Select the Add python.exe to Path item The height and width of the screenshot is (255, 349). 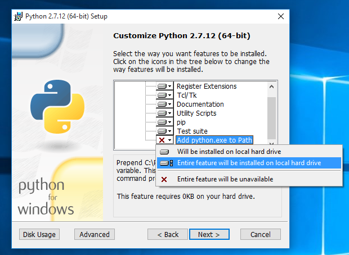click(x=214, y=140)
